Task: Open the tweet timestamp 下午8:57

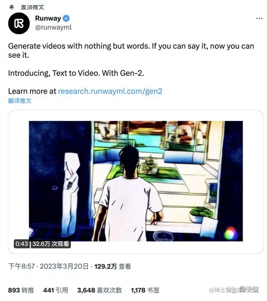Action: pos(22,266)
